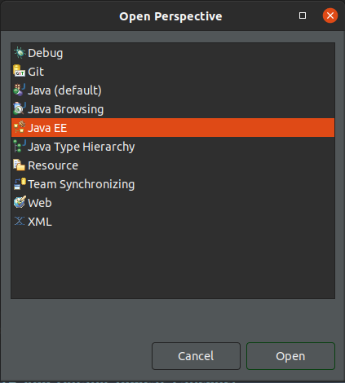The image size is (345, 383).
Task: Click the Java EE perspective icon
Action: click(20, 127)
